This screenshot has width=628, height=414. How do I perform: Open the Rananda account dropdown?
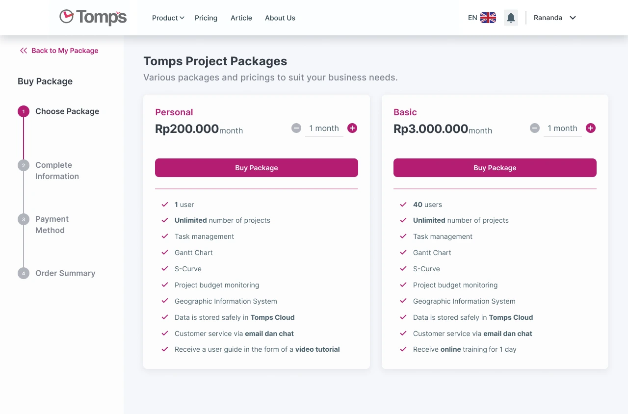tap(554, 18)
